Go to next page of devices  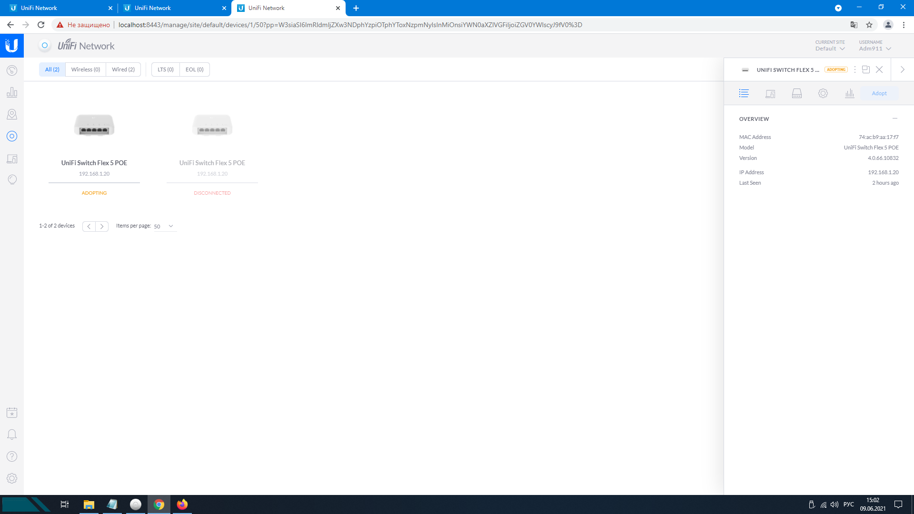tap(102, 226)
